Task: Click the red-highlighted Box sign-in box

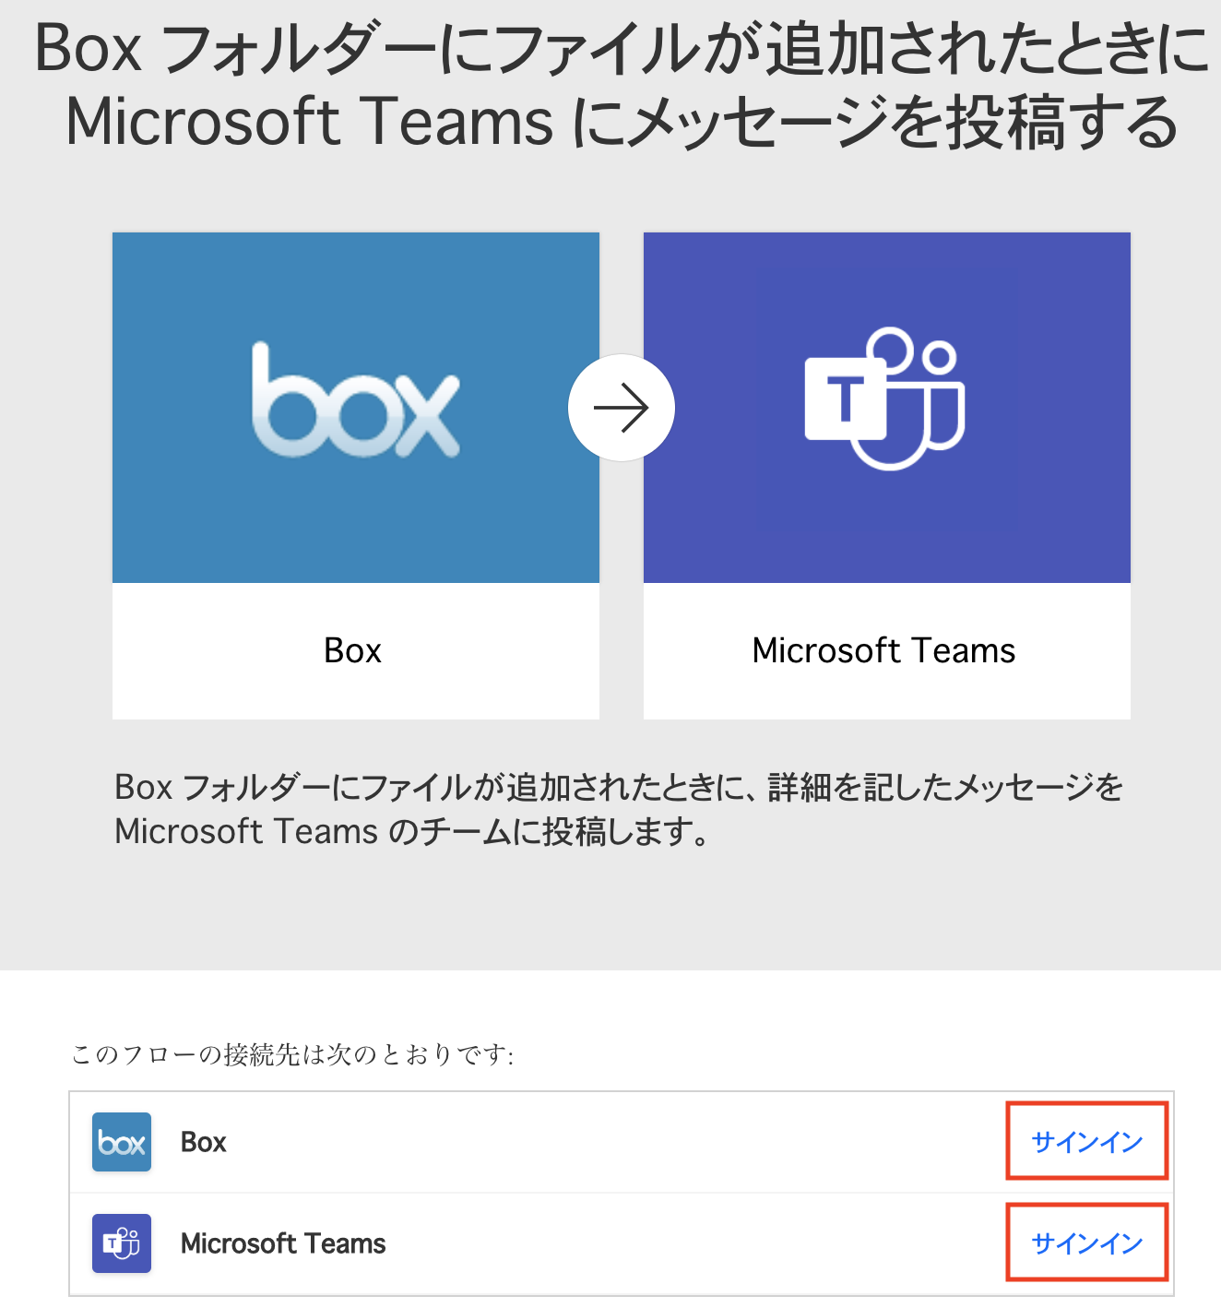Action: (x=1086, y=1142)
